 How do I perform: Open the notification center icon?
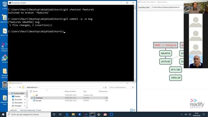click(204, 114)
